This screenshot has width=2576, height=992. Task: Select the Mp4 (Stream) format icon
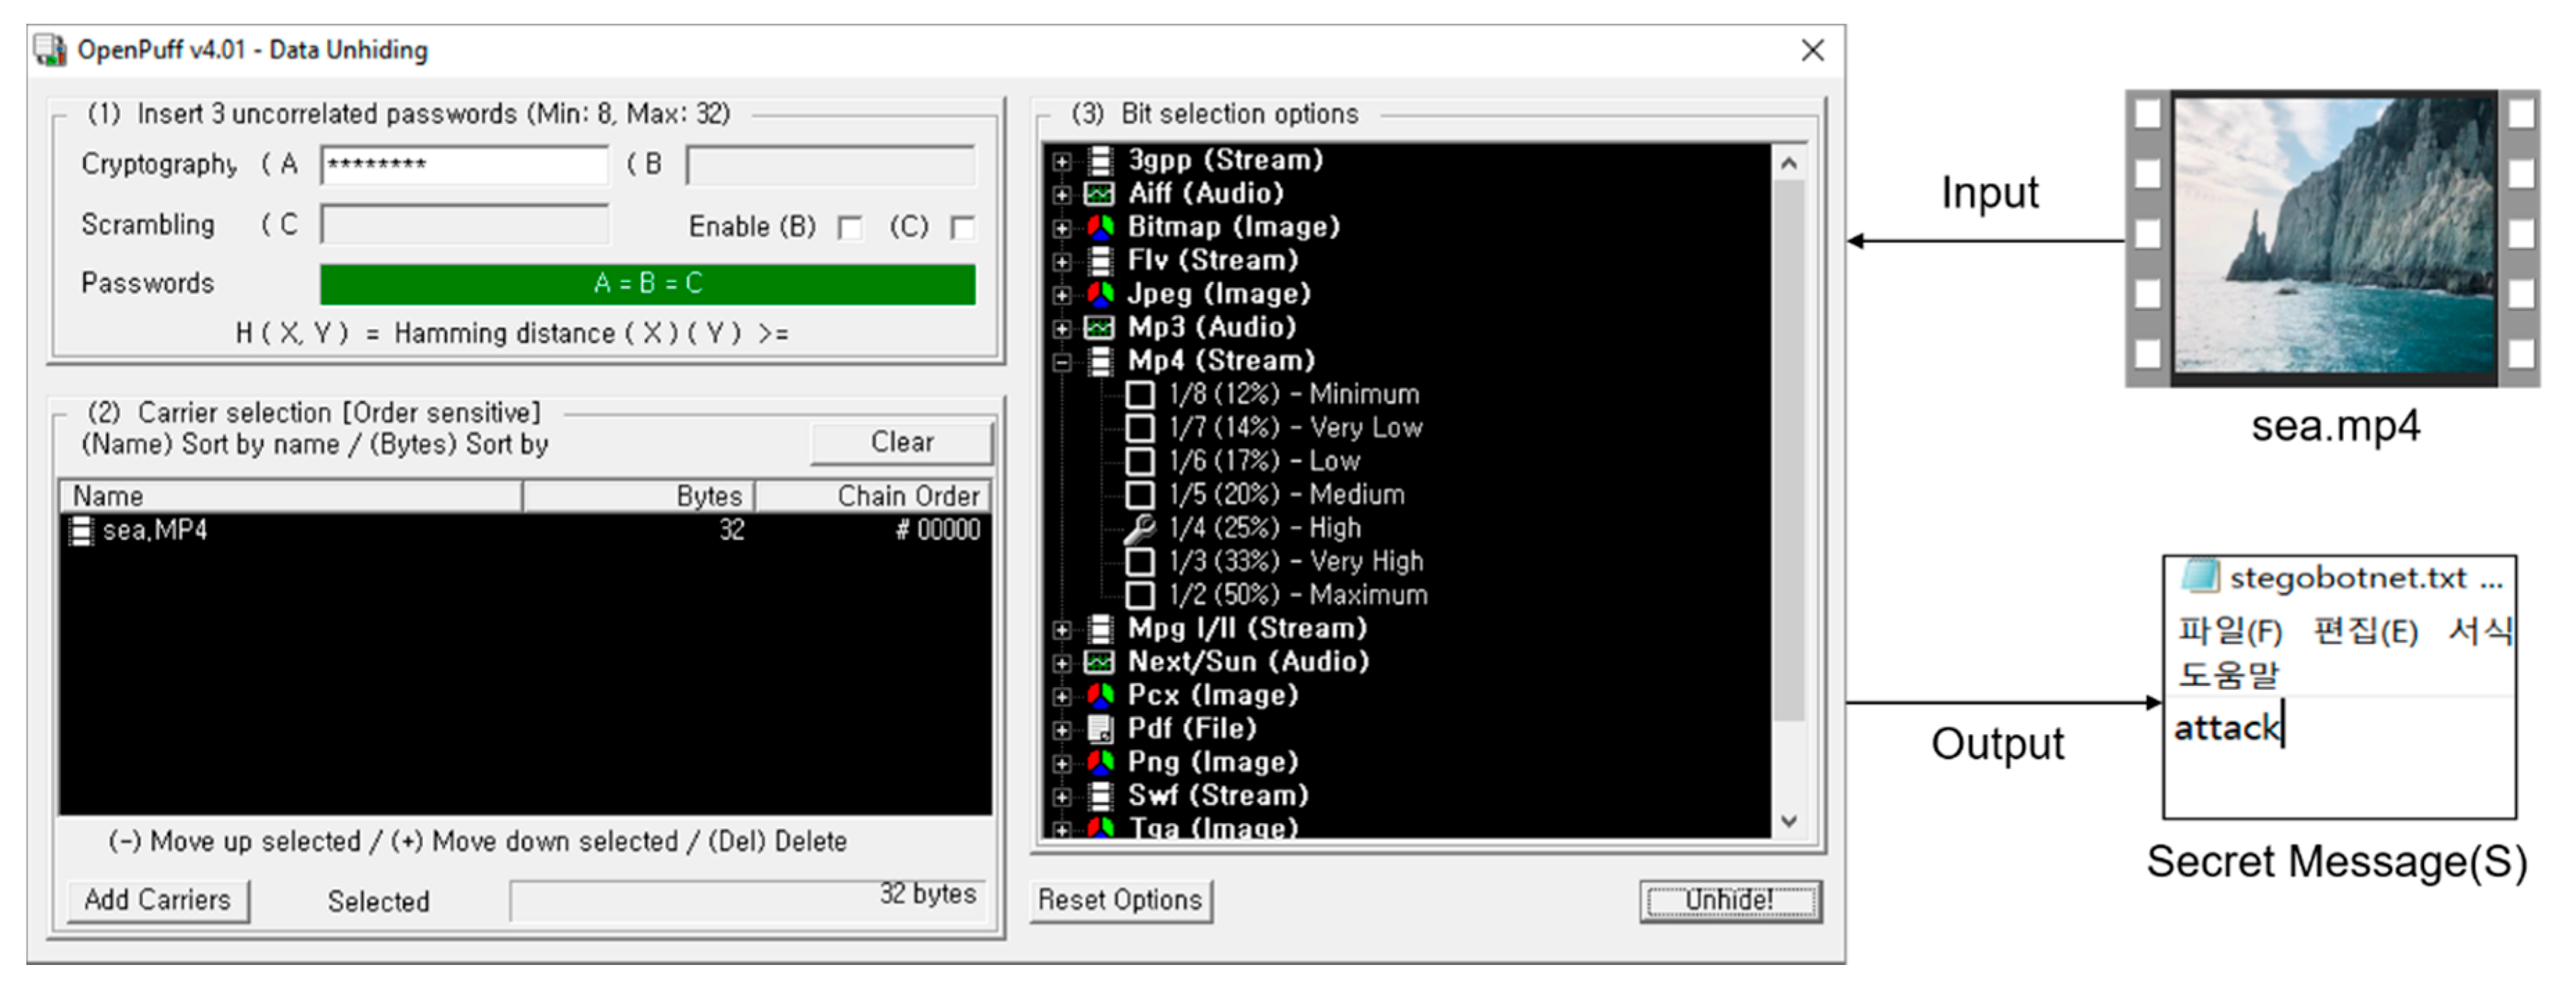pyautogui.click(x=1100, y=361)
